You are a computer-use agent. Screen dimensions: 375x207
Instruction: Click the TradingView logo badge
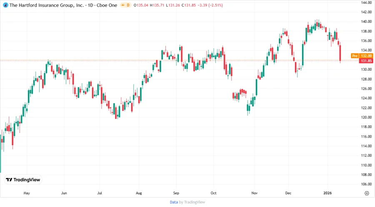point(23,180)
